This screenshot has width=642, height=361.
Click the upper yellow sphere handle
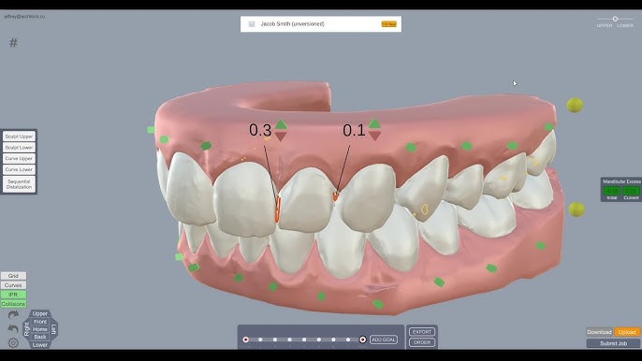(x=575, y=105)
